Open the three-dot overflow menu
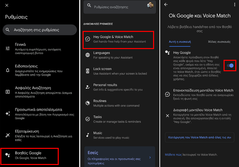The height and width of the screenshot is (167, 239). [234, 5]
